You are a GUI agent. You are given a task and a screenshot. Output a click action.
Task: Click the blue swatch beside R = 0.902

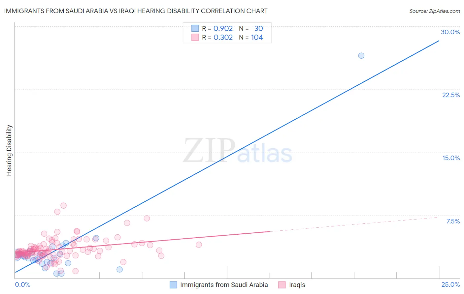click(195, 28)
